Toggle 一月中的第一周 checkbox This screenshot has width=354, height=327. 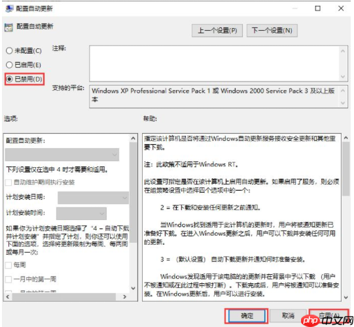pyautogui.click(x=9, y=279)
